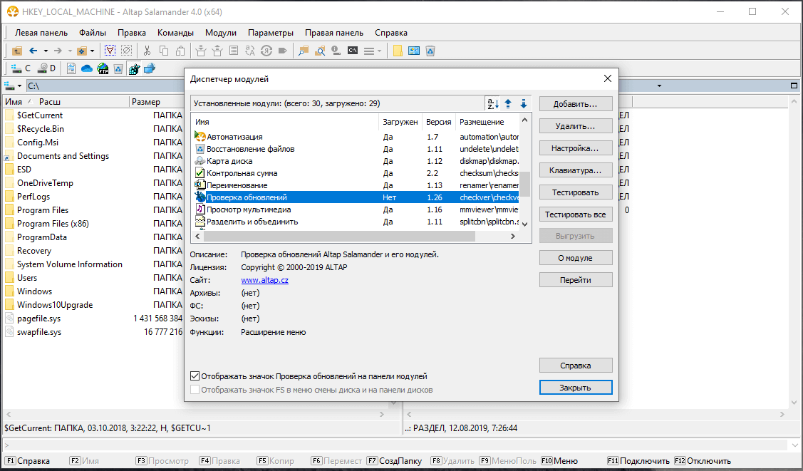Click the Добавить... button
Image resolution: width=803 pixels, height=471 pixels.
point(576,104)
